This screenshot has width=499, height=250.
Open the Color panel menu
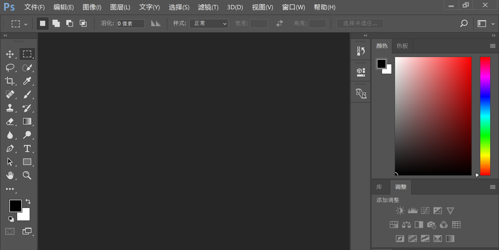pyautogui.click(x=493, y=46)
